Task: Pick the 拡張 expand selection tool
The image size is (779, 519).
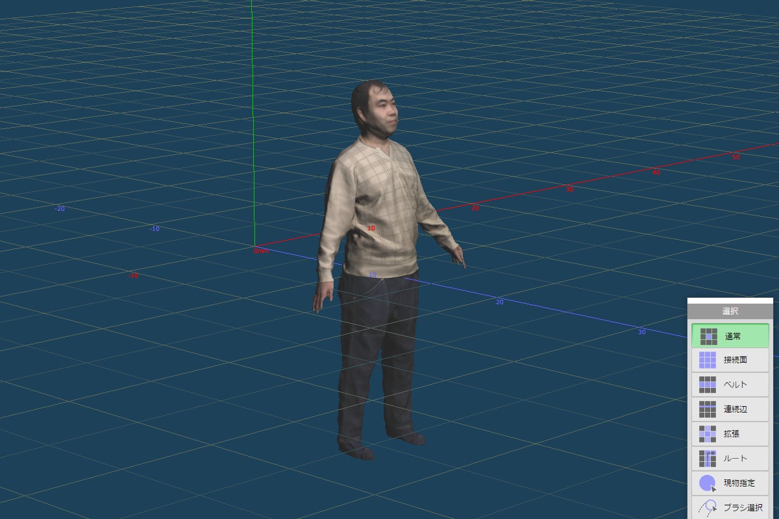Action: [730, 433]
